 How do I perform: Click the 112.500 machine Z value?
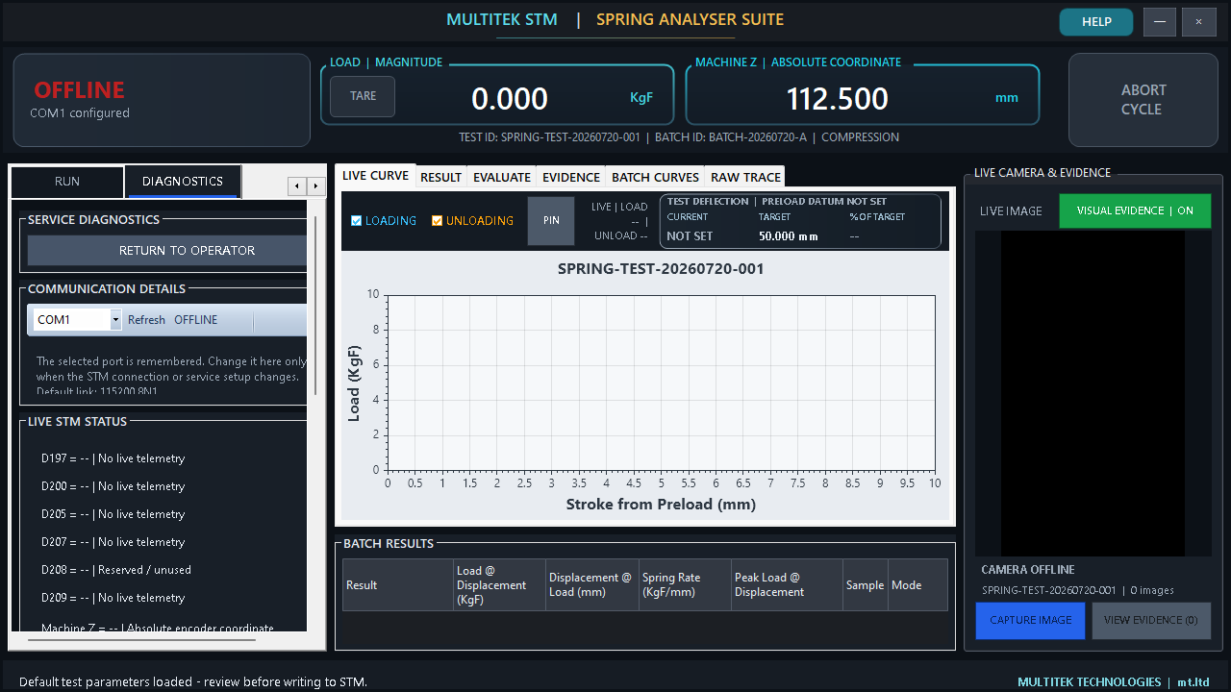(838, 98)
